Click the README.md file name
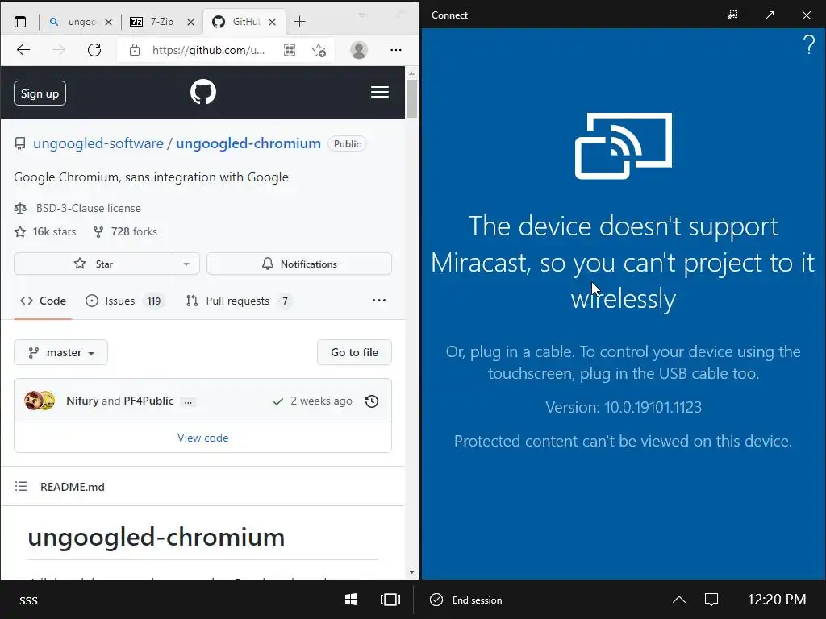The width and height of the screenshot is (826, 619). (73, 487)
